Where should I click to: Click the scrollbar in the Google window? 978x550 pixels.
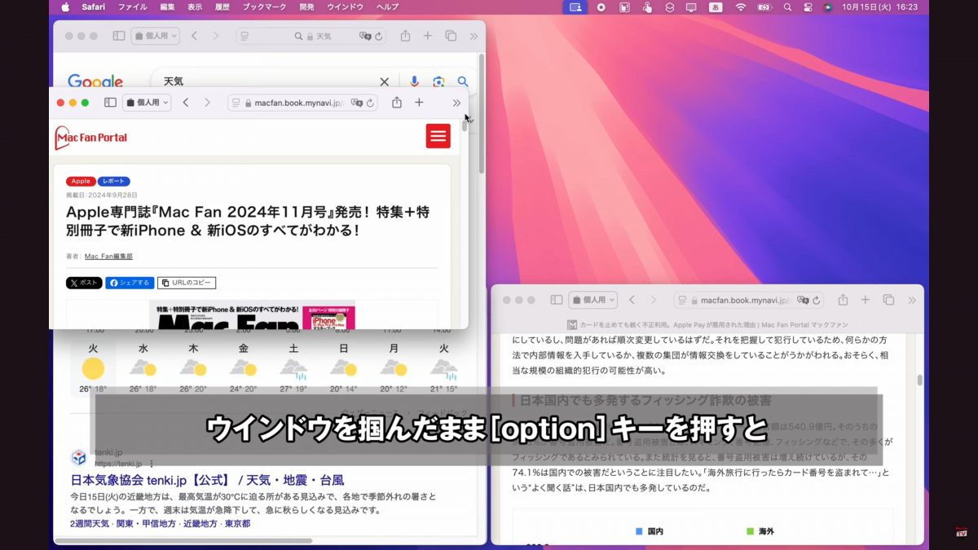[x=482, y=114]
